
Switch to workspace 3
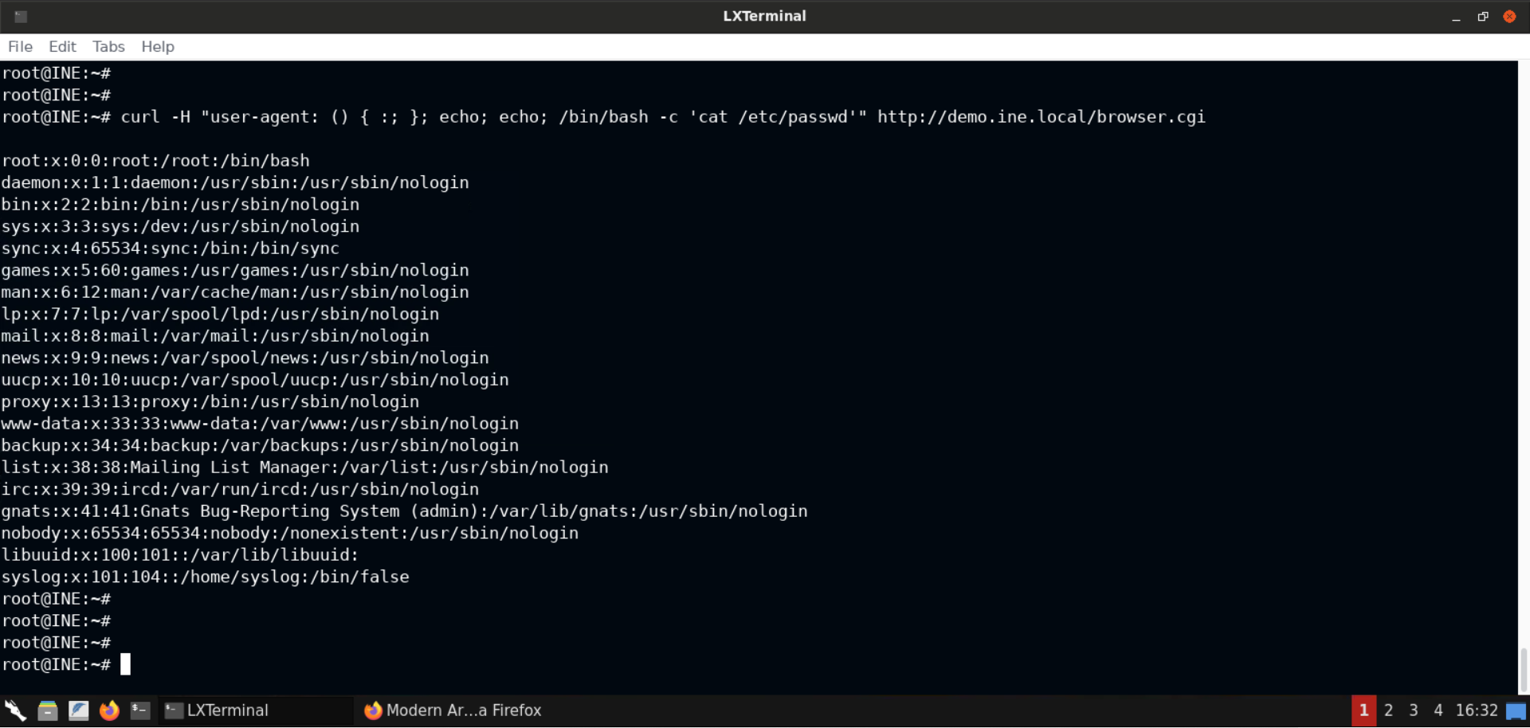click(x=1414, y=710)
